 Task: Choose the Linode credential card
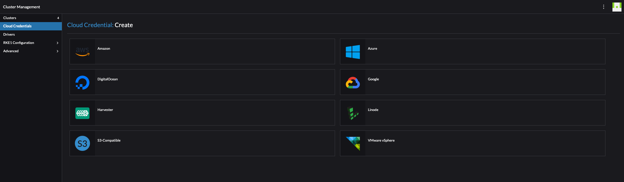tap(473, 113)
